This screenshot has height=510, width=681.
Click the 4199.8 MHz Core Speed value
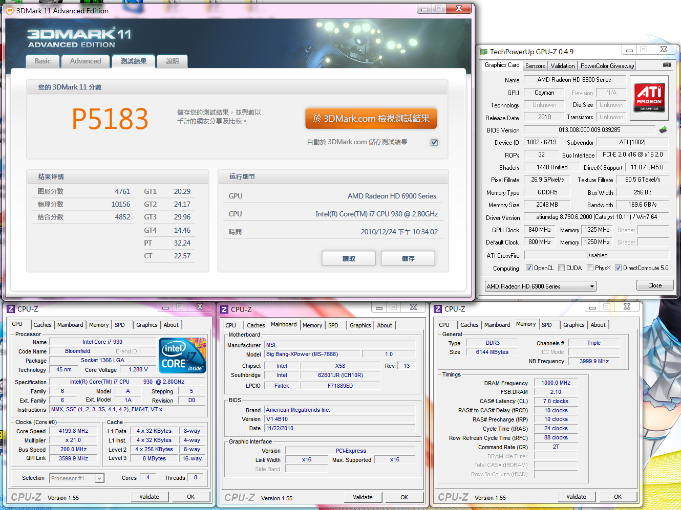click(x=74, y=431)
